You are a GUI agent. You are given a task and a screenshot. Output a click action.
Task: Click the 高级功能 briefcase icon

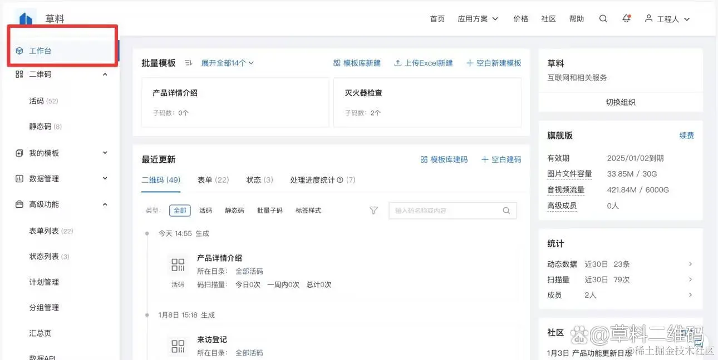(x=19, y=204)
